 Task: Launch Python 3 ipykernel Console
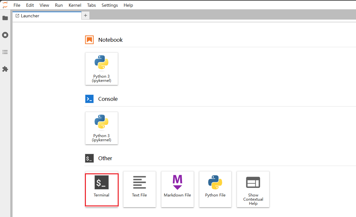click(102, 128)
